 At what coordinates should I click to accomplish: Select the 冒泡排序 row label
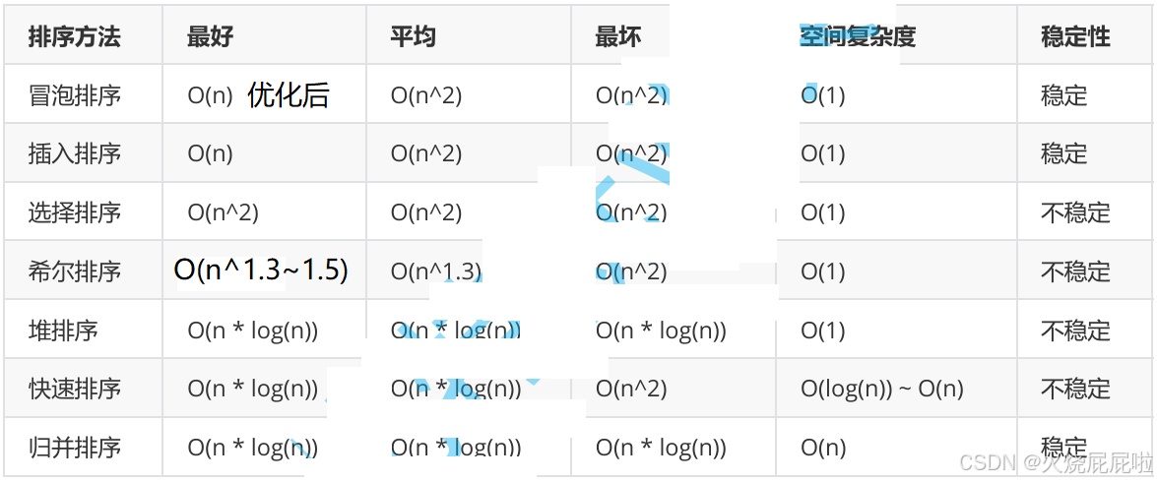pyautogui.click(x=74, y=95)
